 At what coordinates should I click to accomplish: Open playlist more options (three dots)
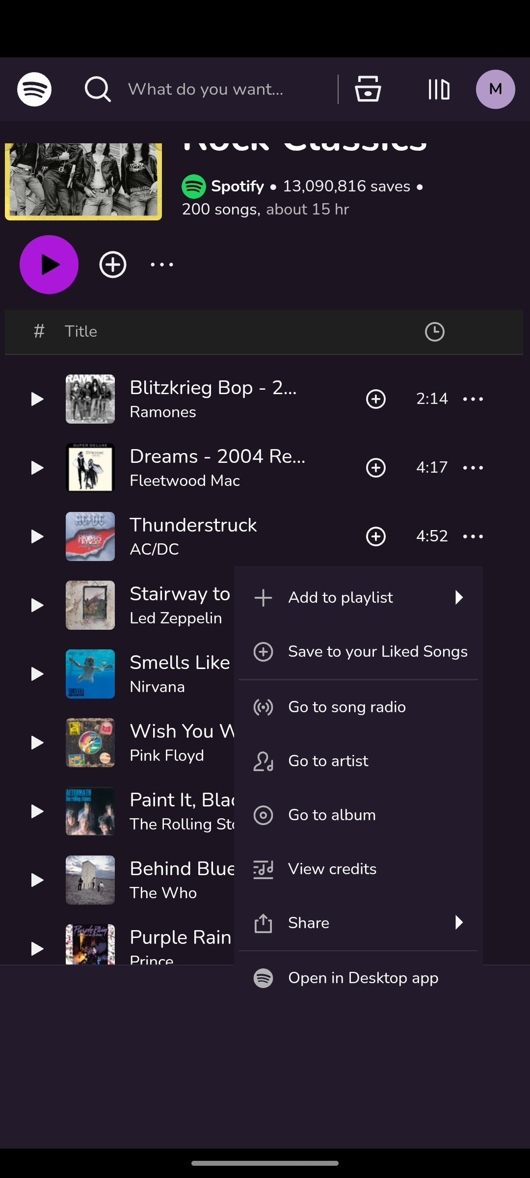162,265
